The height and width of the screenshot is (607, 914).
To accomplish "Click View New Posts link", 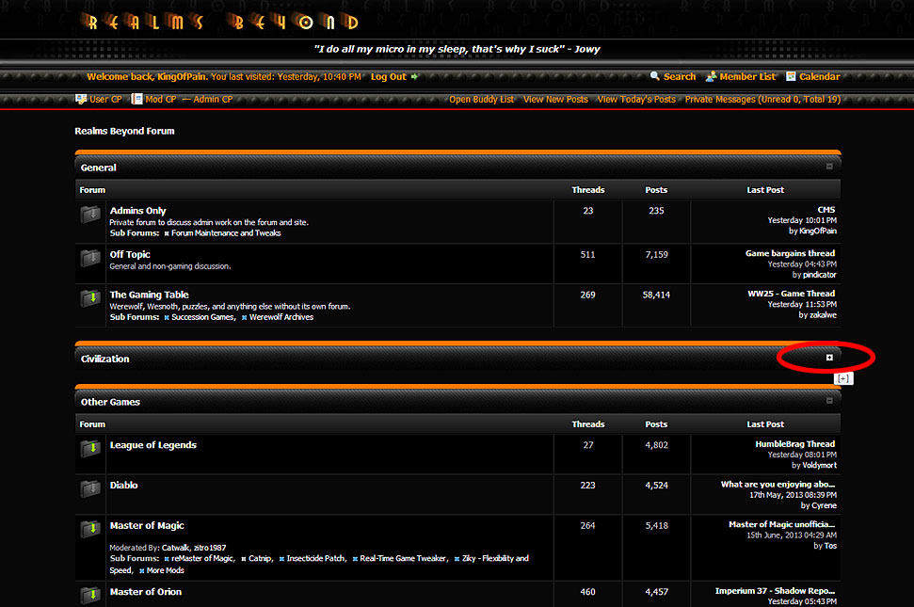I will pos(555,99).
